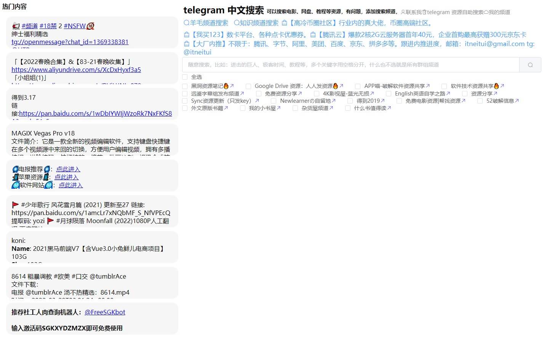Select the 外文原版书籍 checkbox
This screenshot has width=552, height=338.
[185, 108]
